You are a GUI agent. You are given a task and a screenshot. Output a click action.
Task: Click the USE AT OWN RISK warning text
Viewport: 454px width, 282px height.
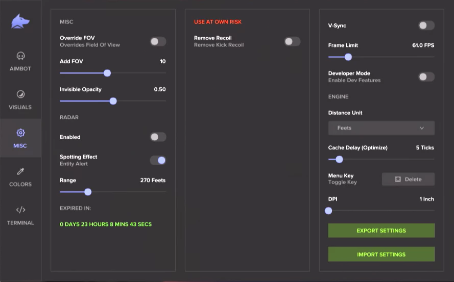(218, 22)
